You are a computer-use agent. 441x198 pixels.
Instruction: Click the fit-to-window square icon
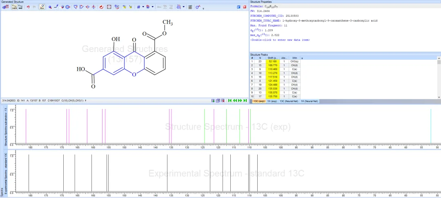click(x=109, y=7)
